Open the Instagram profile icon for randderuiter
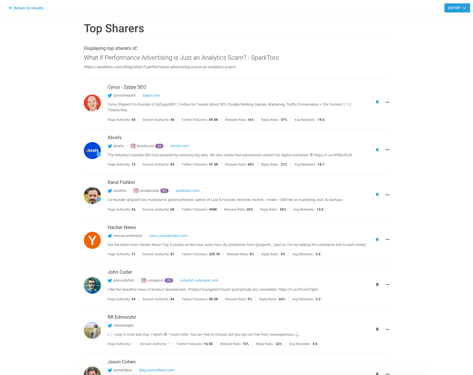Viewport: 473px width, 375px height. (136, 191)
